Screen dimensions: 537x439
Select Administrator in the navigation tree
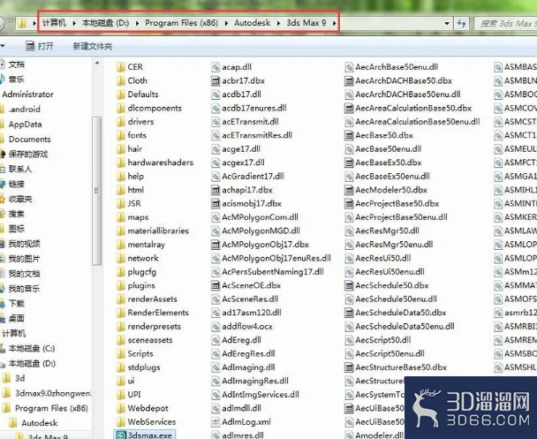point(28,95)
